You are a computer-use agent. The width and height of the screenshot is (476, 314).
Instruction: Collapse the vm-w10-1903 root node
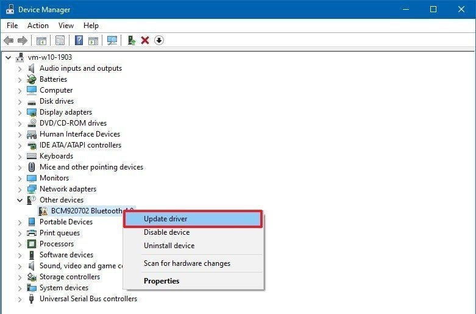tap(9, 57)
